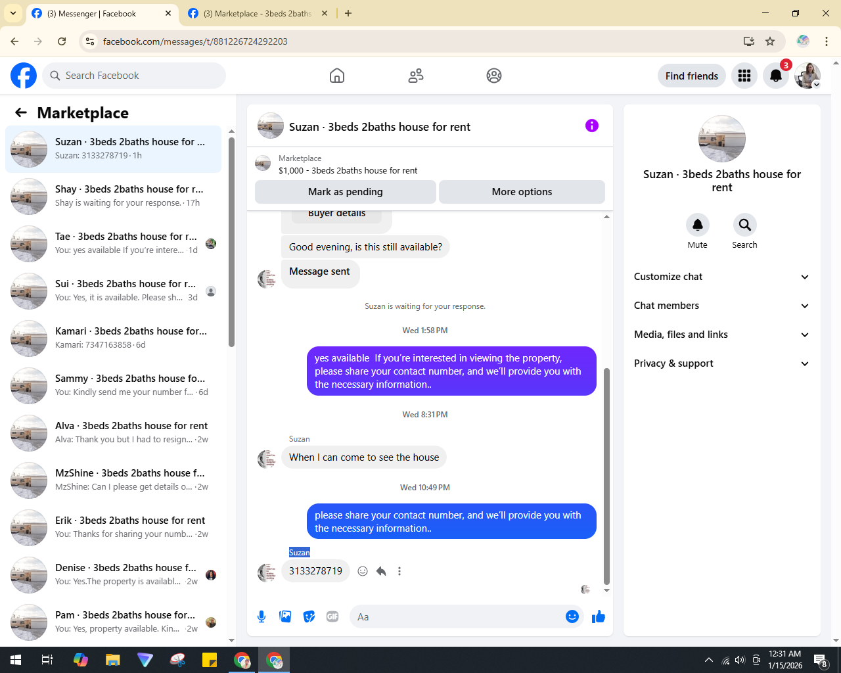
Task: Open the Friends icon in top navigation
Action: [x=416, y=76]
